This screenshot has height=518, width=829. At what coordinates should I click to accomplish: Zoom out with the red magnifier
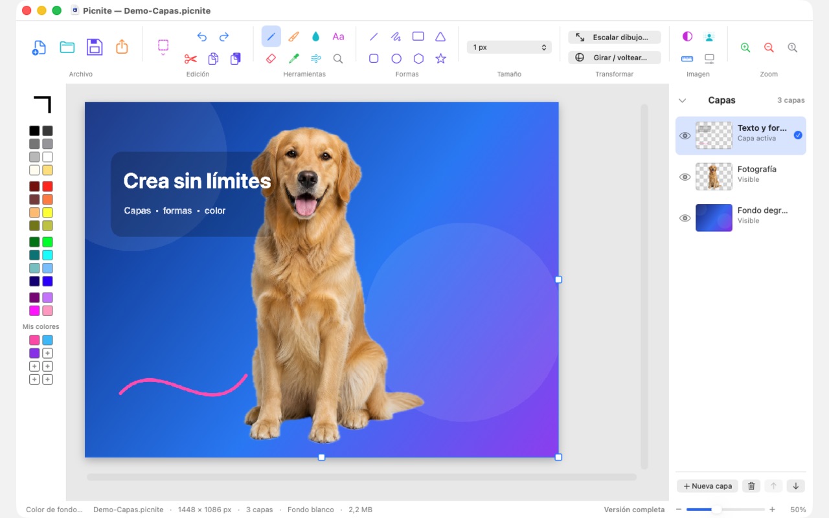tap(769, 47)
